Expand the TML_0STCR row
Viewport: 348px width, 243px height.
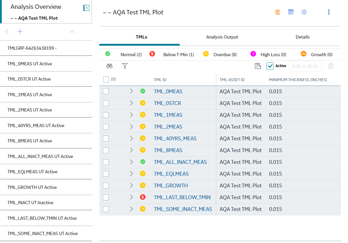coord(131,103)
